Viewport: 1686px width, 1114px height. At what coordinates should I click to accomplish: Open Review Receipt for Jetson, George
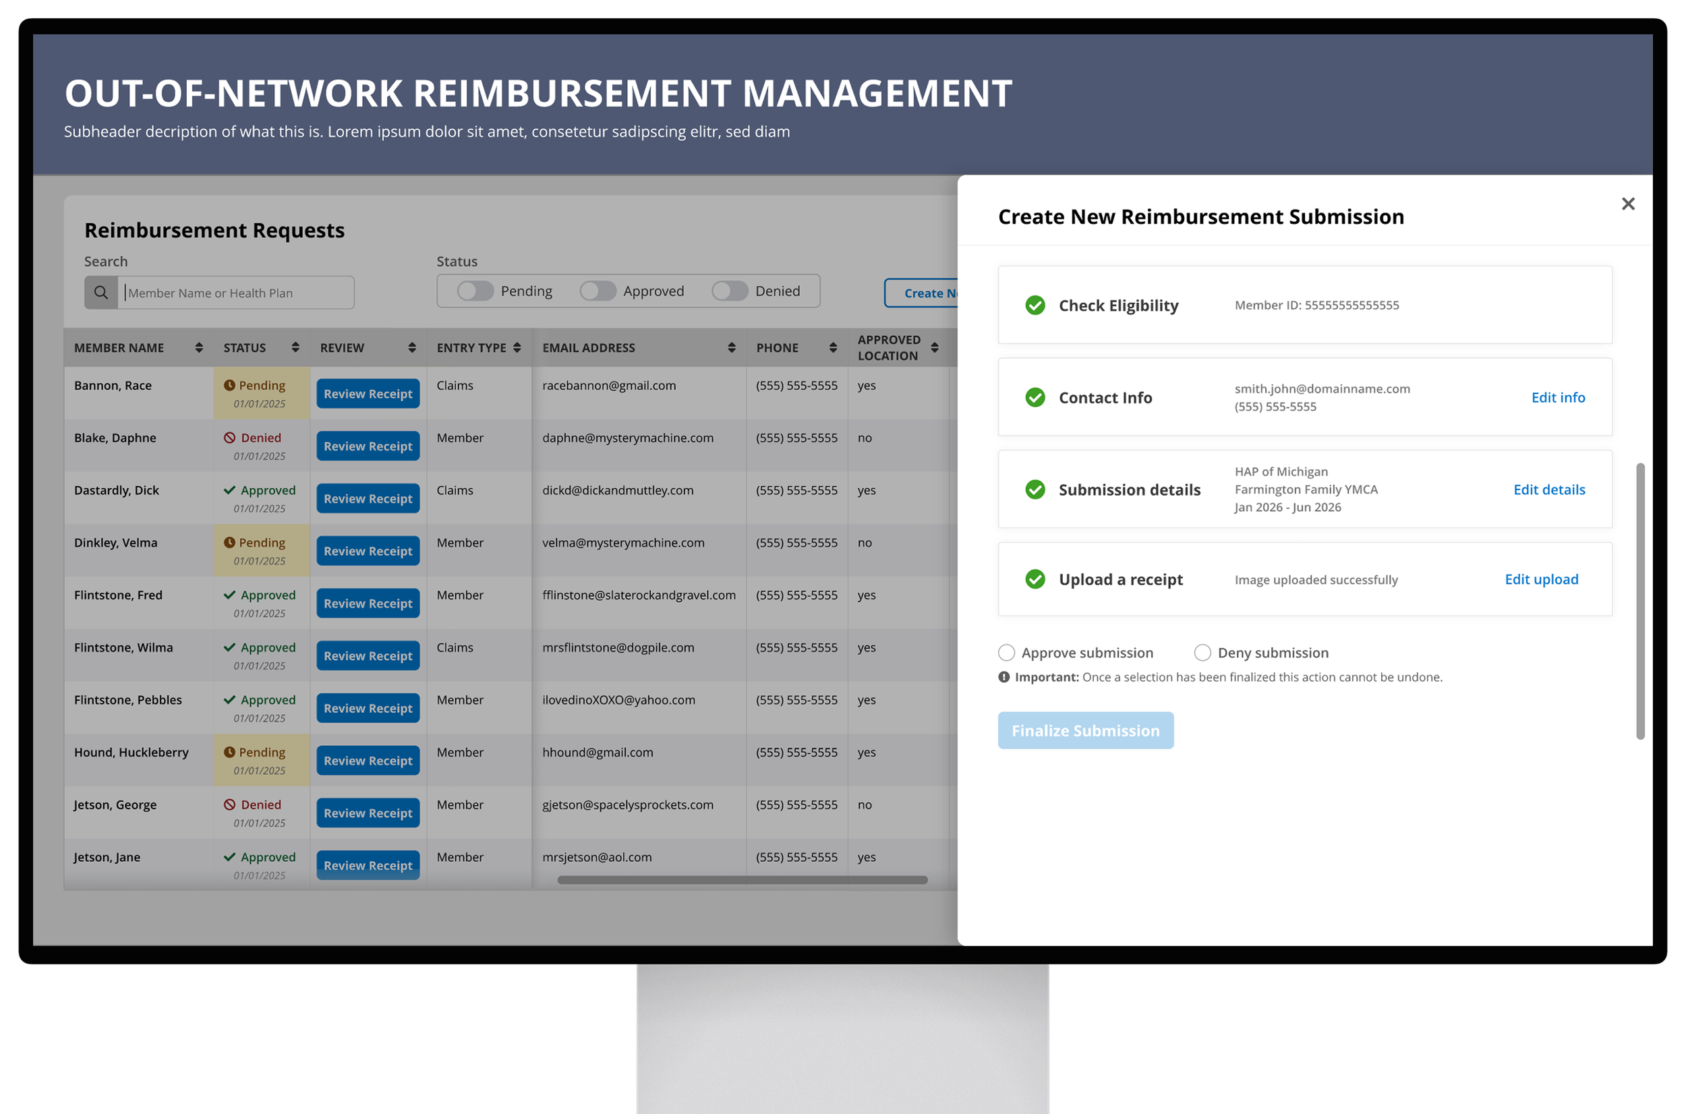pyautogui.click(x=368, y=813)
